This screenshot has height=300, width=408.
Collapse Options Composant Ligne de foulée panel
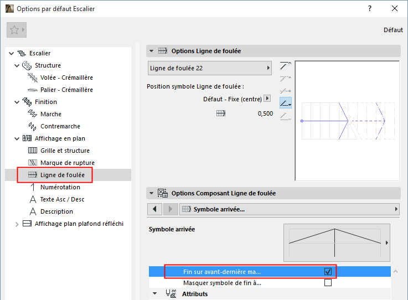click(152, 193)
